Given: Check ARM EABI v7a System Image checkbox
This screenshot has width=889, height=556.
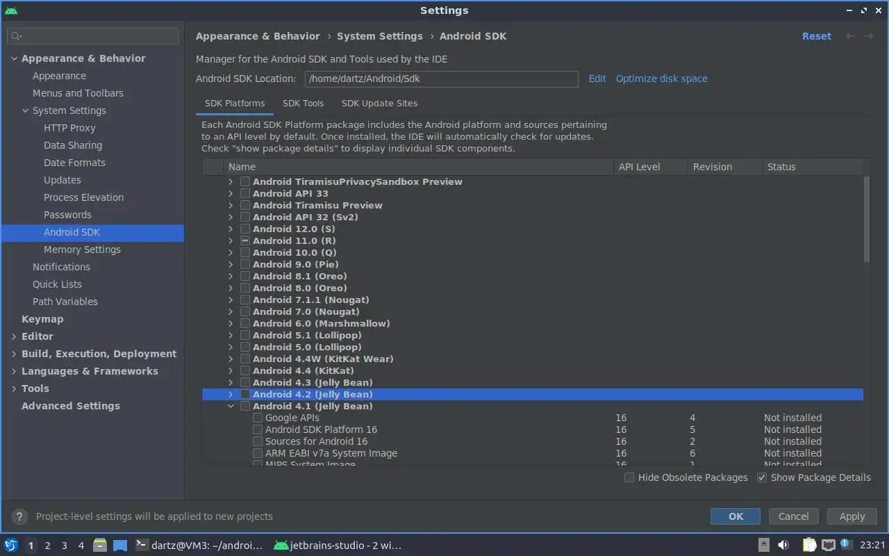Looking at the screenshot, I should [x=258, y=453].
